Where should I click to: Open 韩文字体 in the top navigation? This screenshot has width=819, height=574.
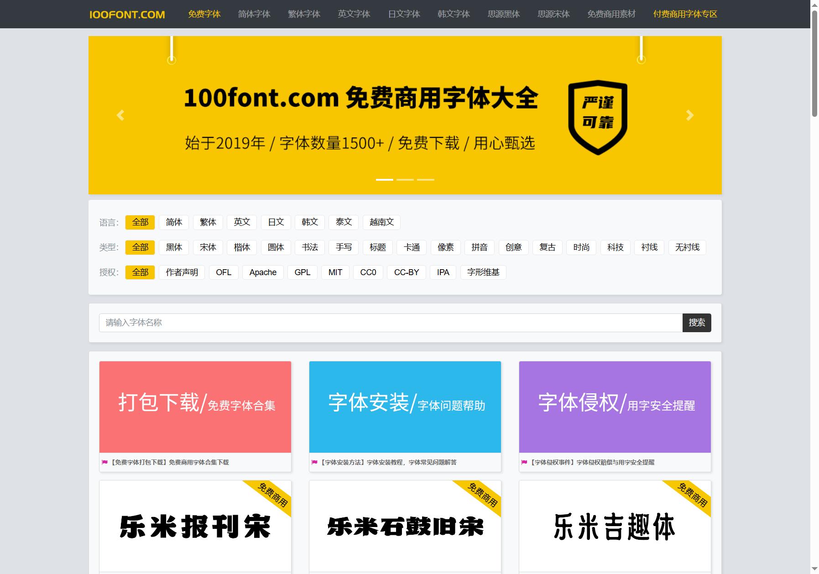pos(454,14)
